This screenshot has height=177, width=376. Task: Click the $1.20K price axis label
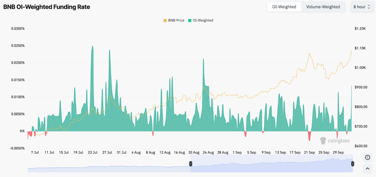pyautogui.click(x=360, y=29)
